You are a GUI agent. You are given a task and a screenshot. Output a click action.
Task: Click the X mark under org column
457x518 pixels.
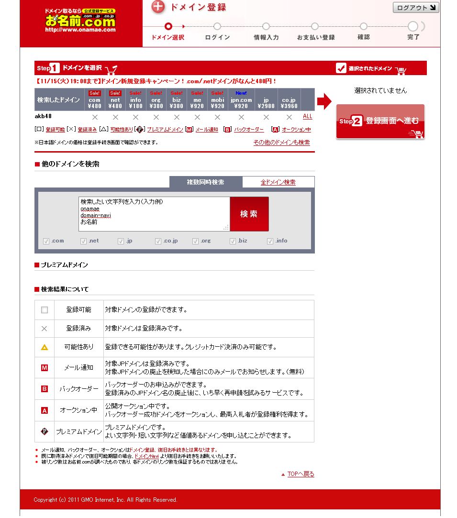click(156, 117)
